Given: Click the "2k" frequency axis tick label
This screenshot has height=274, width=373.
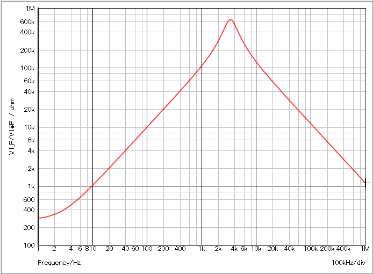Looking at the screenshot, I should 218,249.
